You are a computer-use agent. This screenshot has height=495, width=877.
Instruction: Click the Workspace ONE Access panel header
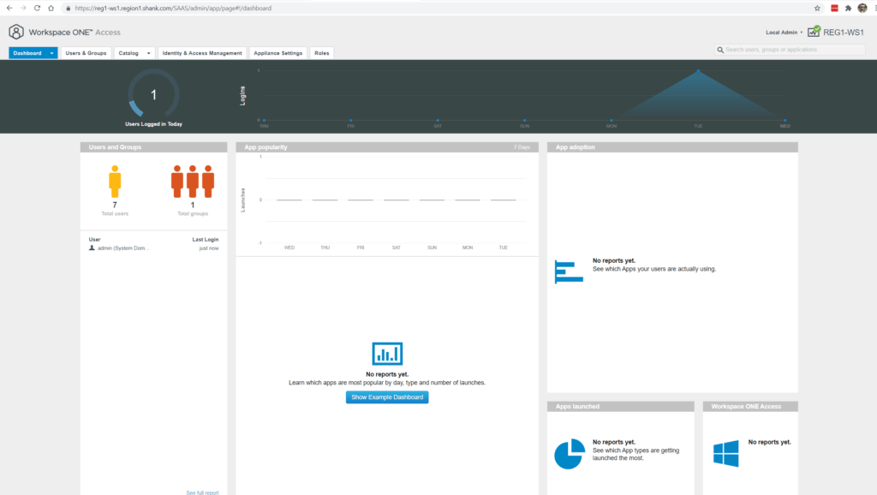click(x=750, y=406)
